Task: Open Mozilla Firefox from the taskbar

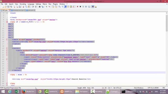Action: point(29,92)
